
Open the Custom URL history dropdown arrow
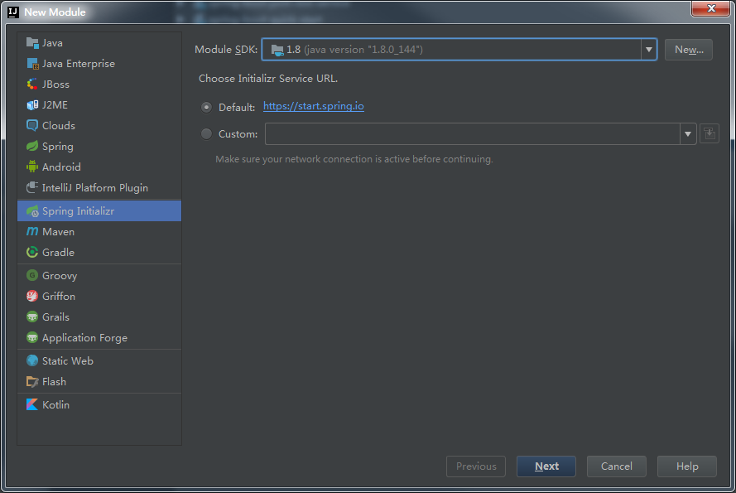tap(687, 133)
